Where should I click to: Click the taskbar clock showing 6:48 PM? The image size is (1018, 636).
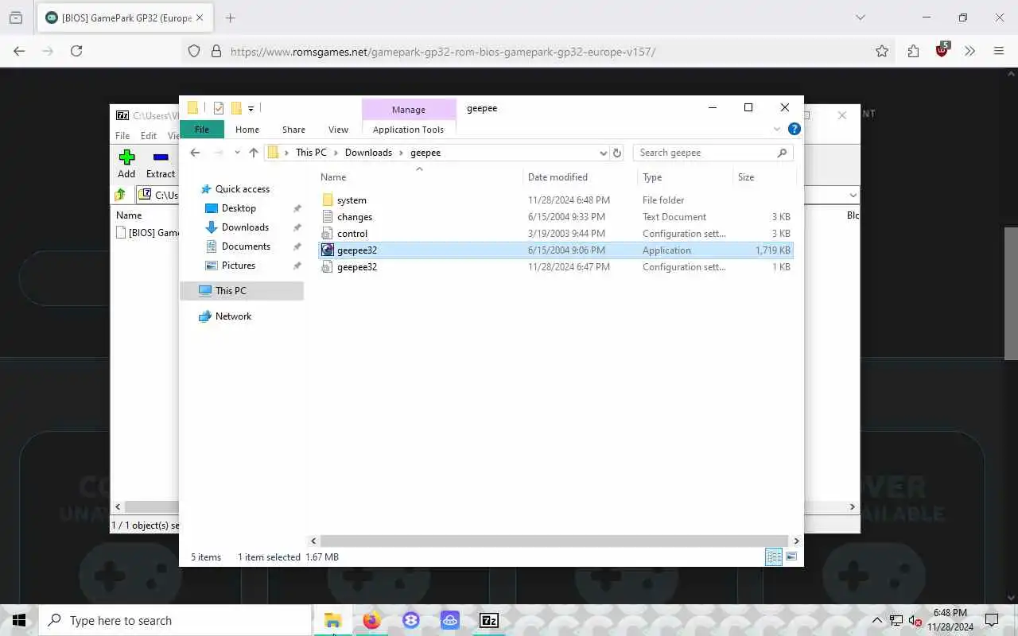pyautogui.click(x=950, y=619)
